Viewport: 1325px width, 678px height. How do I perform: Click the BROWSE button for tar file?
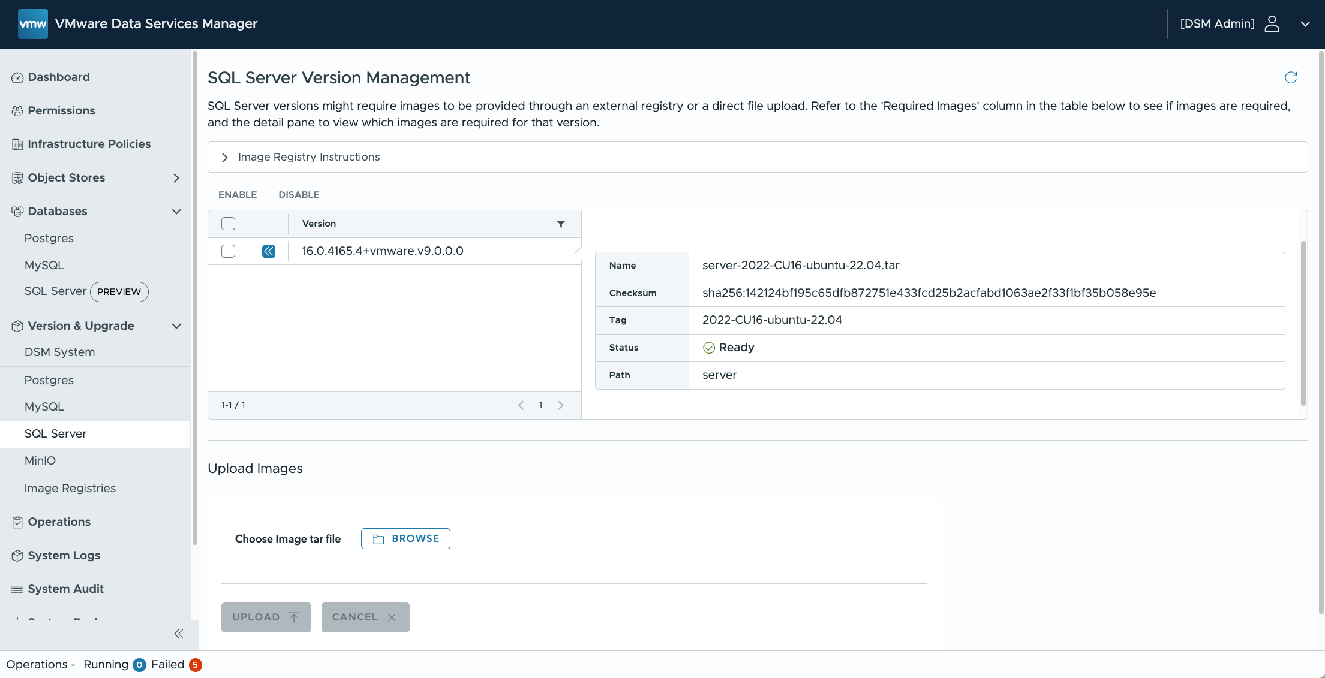point(405,538)
